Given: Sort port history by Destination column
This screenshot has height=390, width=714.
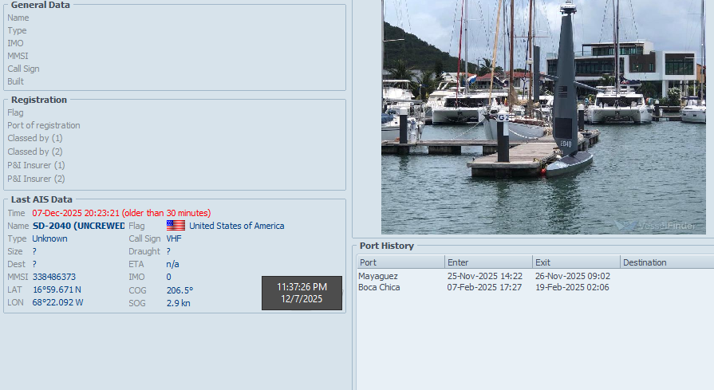Looking at the screenshot, I should coord(667,262).
